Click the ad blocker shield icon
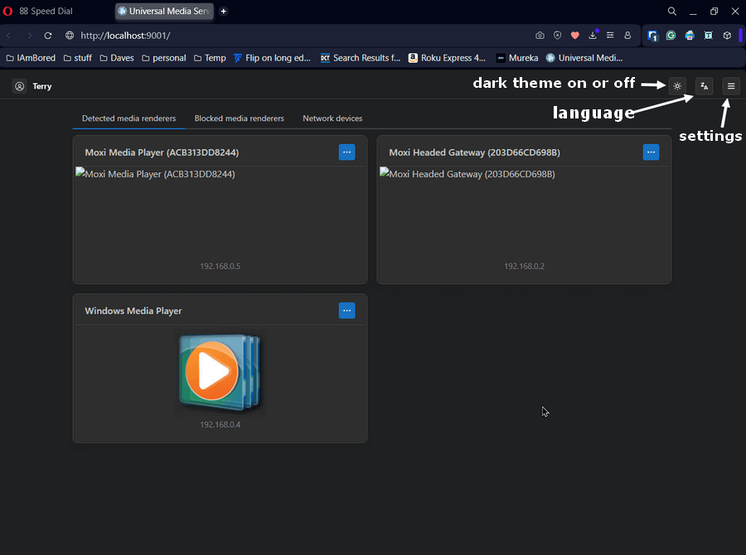Image resolution: width=746 pixels, height=555 pixels. [x=557, y=35]
